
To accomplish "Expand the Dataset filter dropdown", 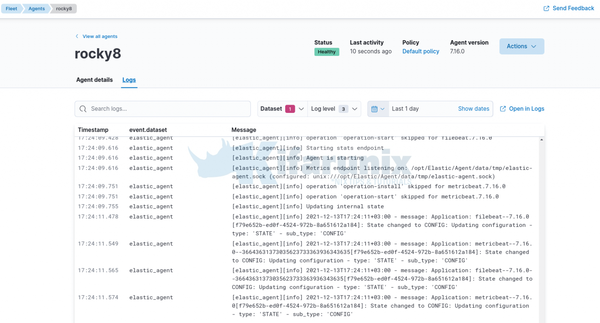I will pos(301,109).
